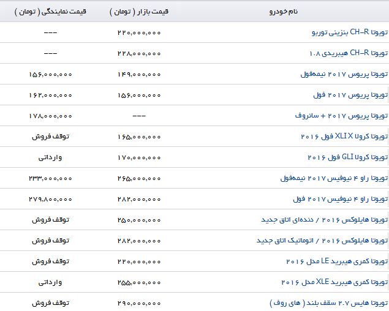This screenshot has width=389, height=311.
Task: Select market price 255,000,000 for Camry XLE
Action: 139,283
